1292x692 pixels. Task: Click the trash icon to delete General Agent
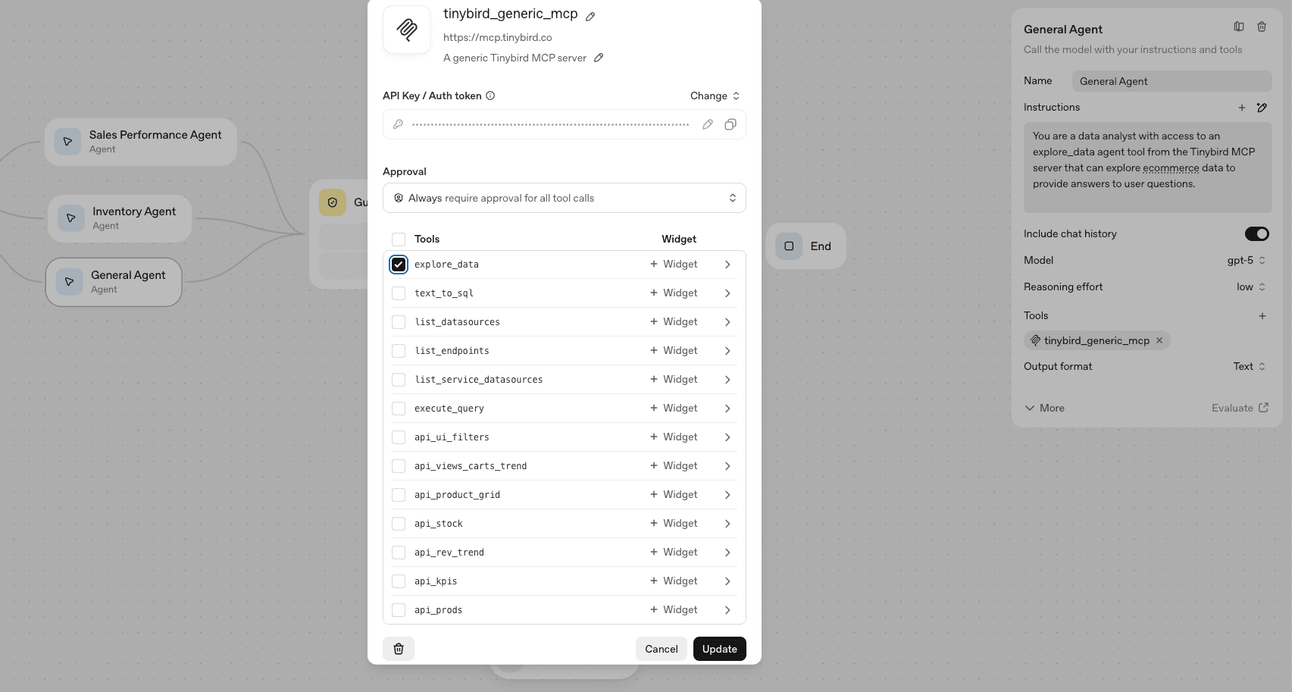pos(1262,27)
